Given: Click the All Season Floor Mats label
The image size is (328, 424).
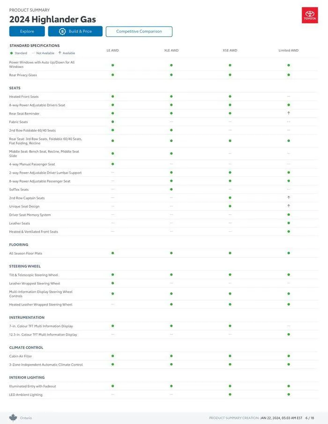Looking at the screenshot, I should coord(26,253).
